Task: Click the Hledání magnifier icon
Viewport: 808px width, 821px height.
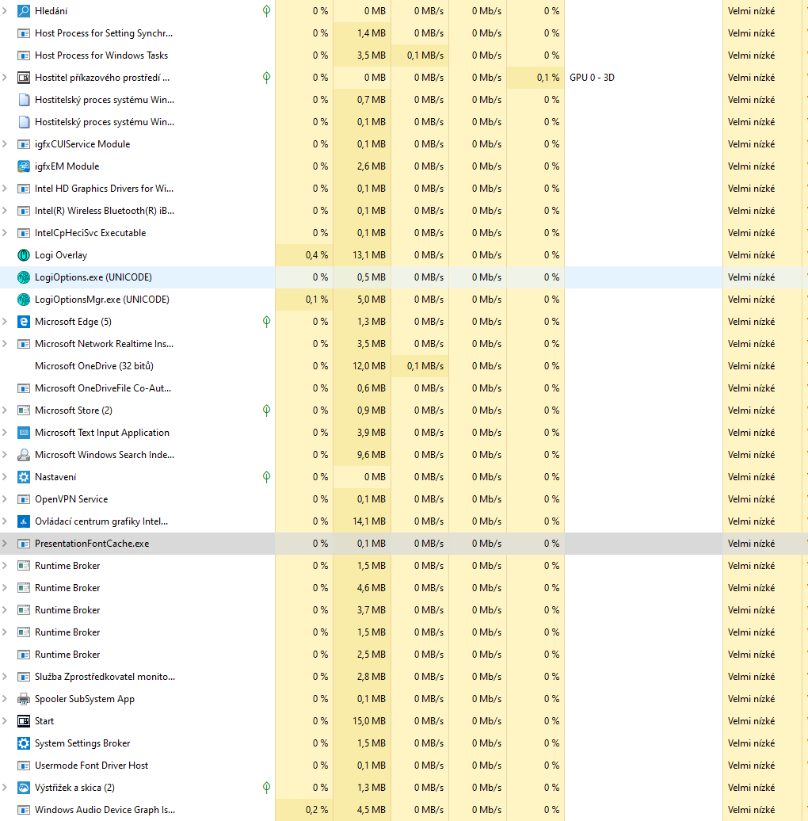Action: (x=24, y=11)
